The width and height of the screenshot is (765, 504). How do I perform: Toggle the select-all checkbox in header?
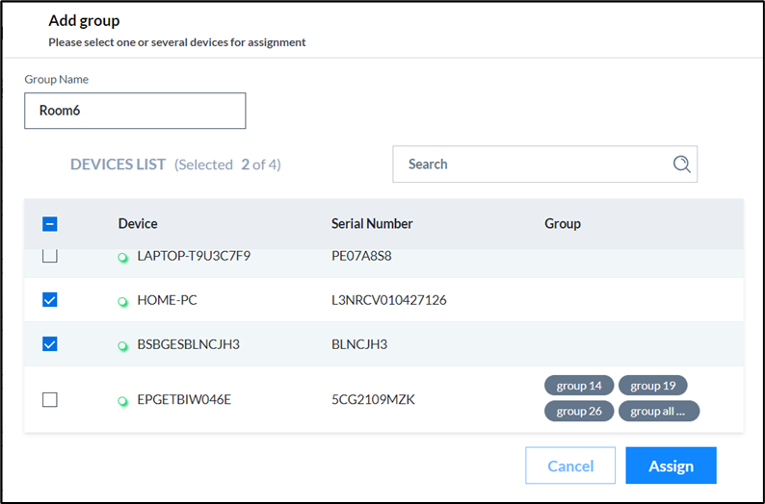click(50, 224)
